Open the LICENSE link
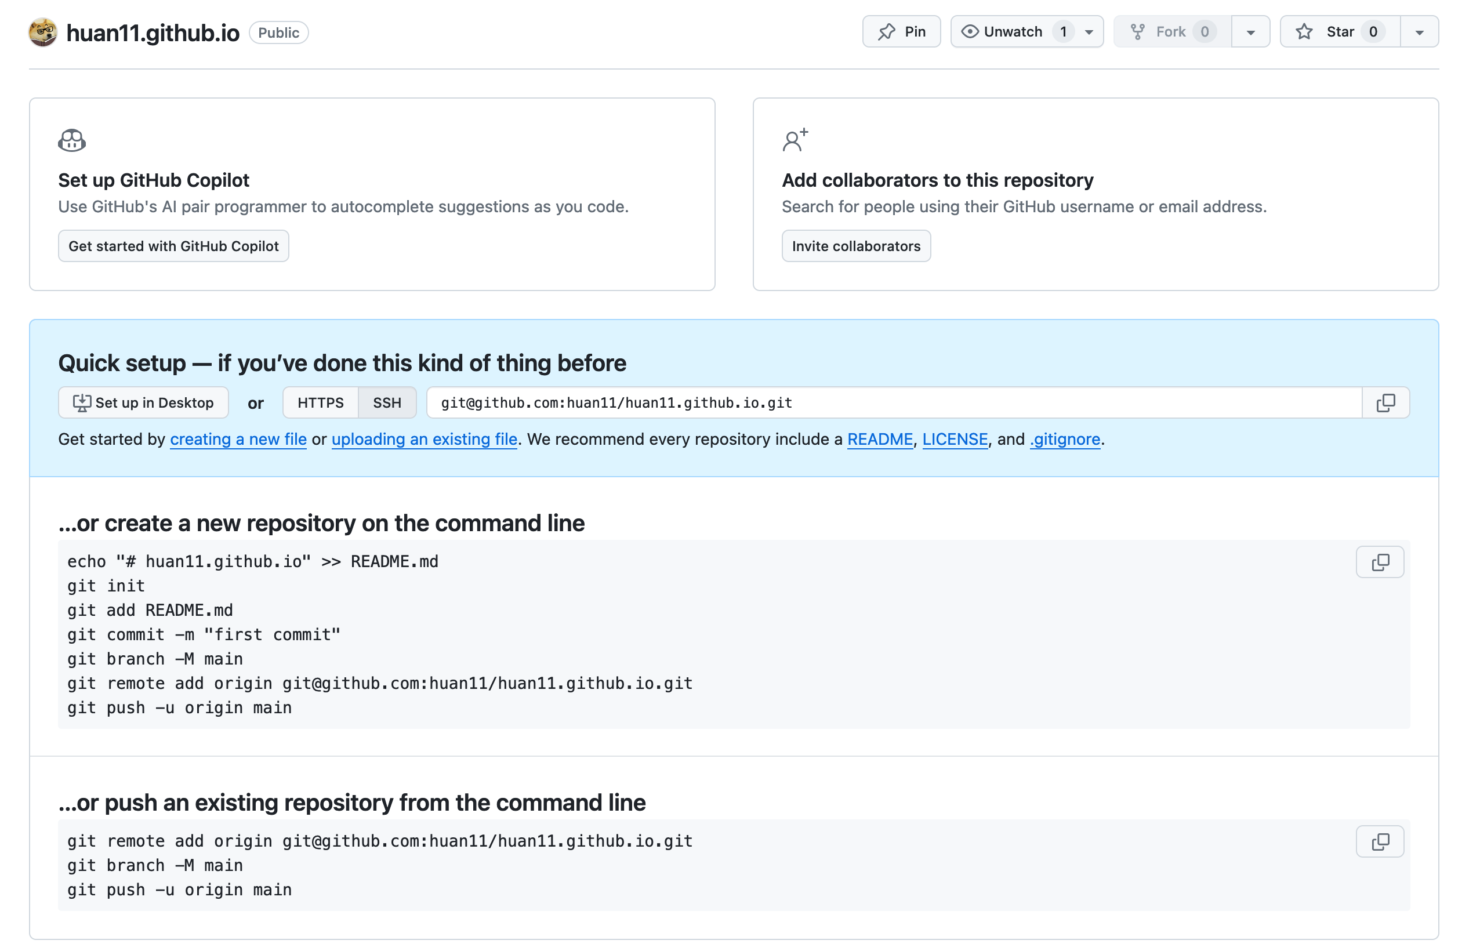The image size is (1480, 951). [955, 439]
